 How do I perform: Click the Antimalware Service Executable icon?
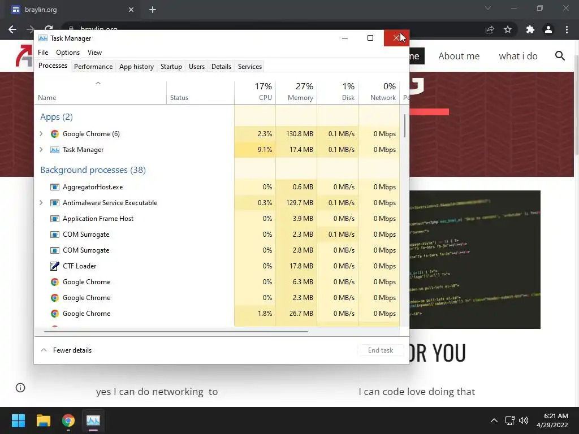point(55,203)
